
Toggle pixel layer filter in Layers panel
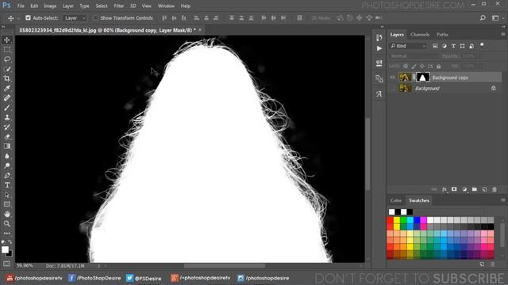pyautogui.click(x=435, y=46)
